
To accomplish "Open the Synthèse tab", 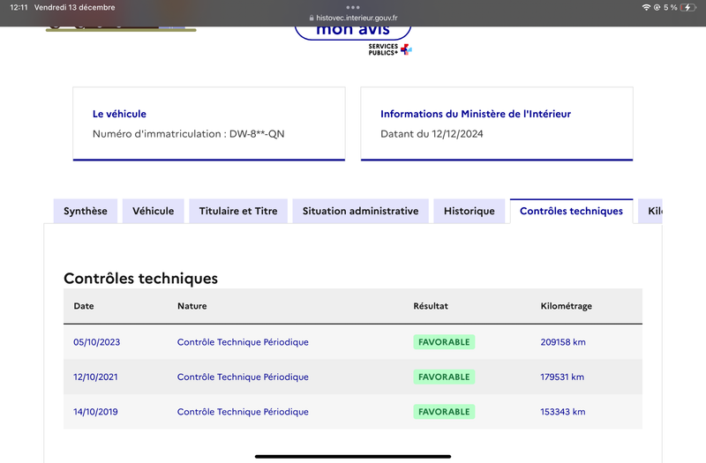I will click(x=85, y=211).
